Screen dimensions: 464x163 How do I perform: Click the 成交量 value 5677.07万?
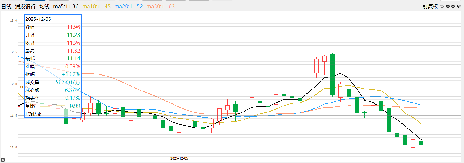click(x=68, y=82)
